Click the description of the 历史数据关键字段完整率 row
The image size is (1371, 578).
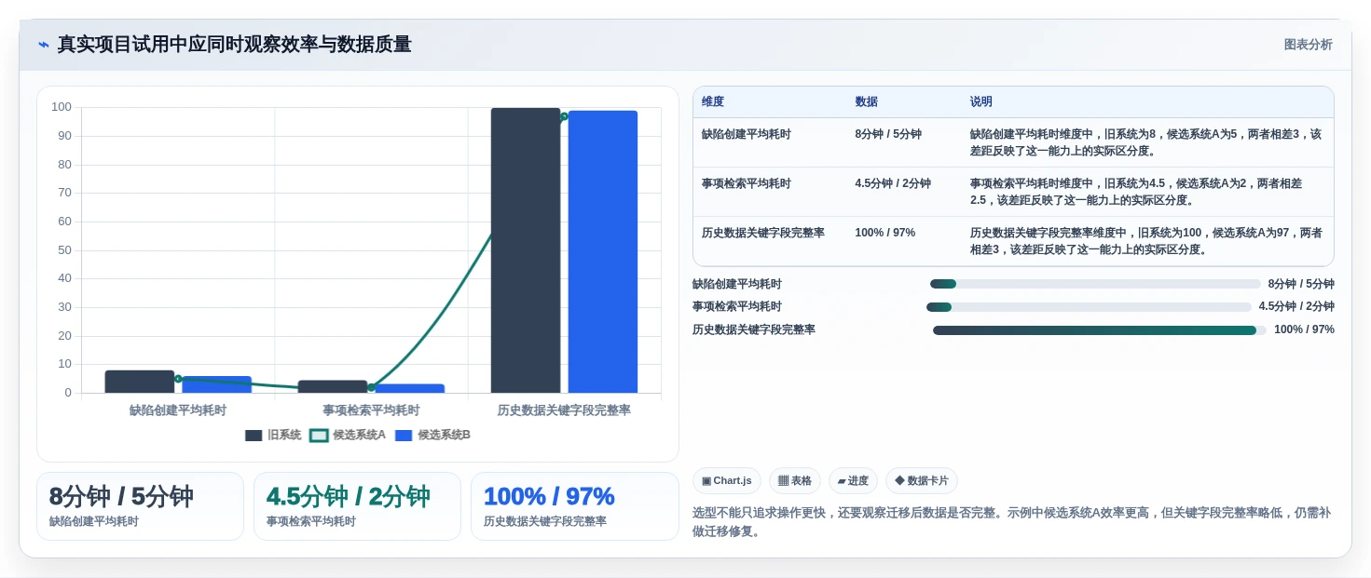(1145, 241)
